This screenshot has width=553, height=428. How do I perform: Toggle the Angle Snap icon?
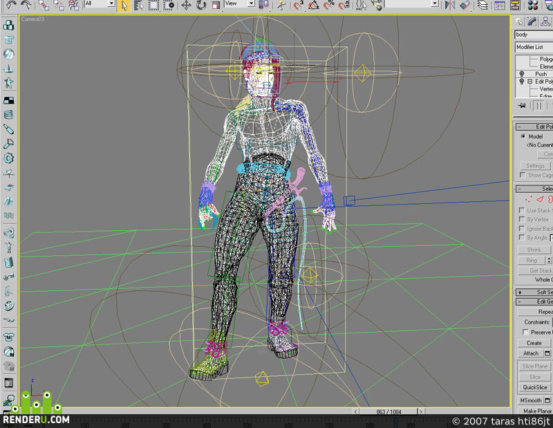pos(314,5)
